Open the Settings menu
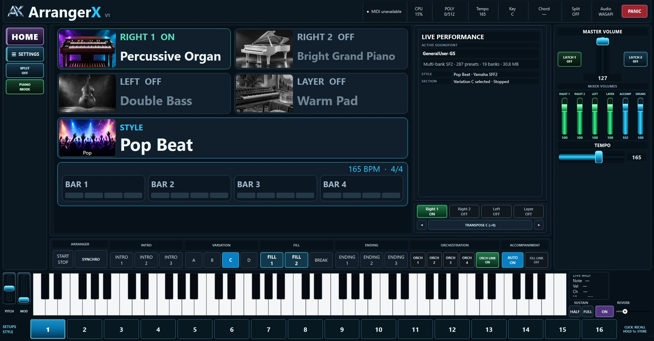This screenshot has height=341, width=654. point(25,54)
